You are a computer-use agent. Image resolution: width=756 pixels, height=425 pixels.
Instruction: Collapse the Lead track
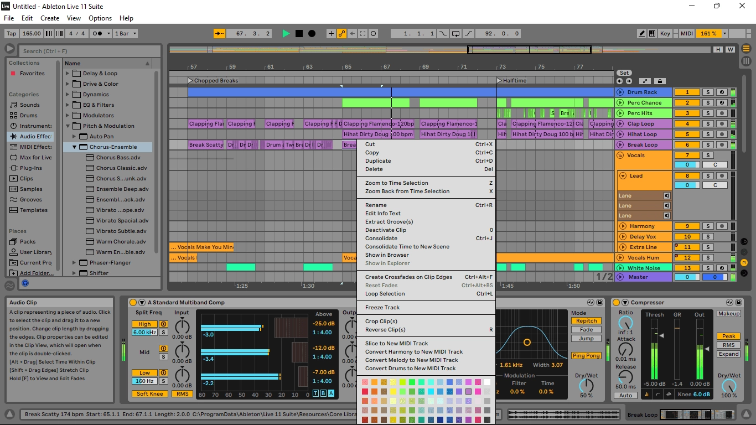(x=624, y=176)
